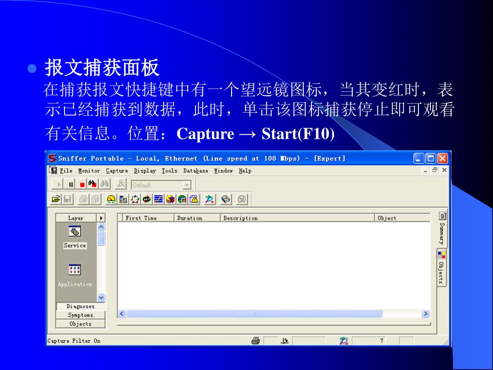The image size is (493, 370).
Task: Open the Display menu
Action: point(145,171)
